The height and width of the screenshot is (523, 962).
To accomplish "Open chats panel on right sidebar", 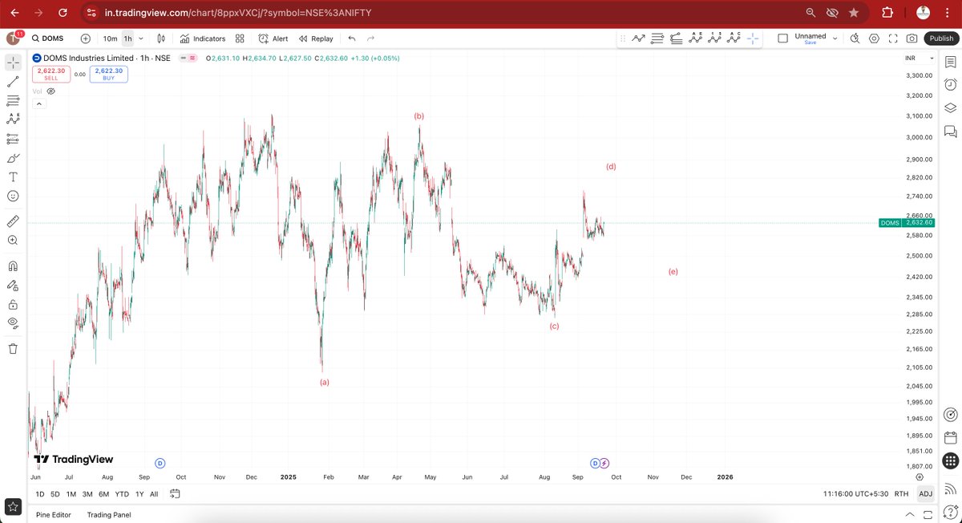I will 950,132.
